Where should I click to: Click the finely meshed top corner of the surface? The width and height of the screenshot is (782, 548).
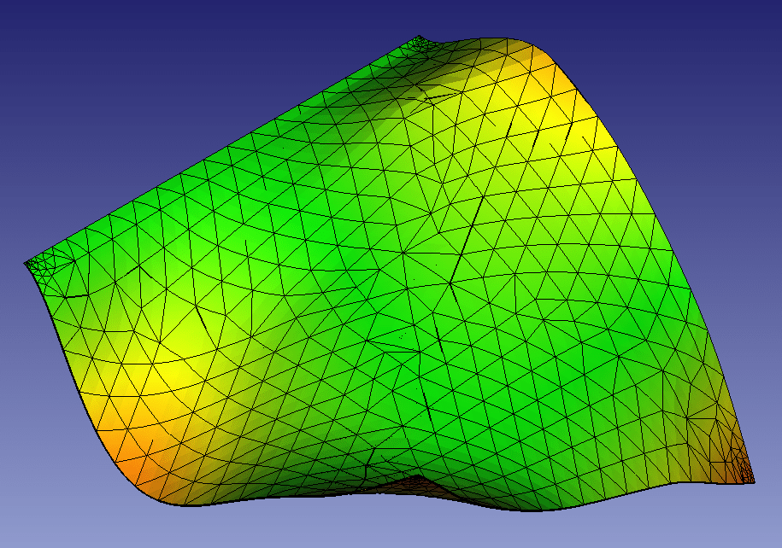point(420,40)
